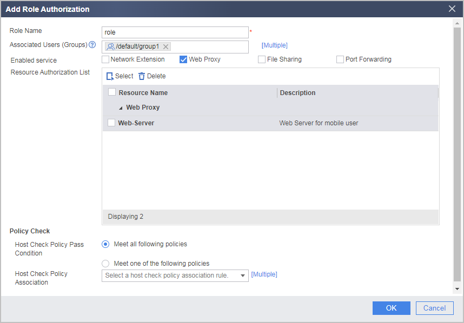Enable the Network Extension checkbox
464x323 pixels.
pyautogui.click(x=105, y=59)
